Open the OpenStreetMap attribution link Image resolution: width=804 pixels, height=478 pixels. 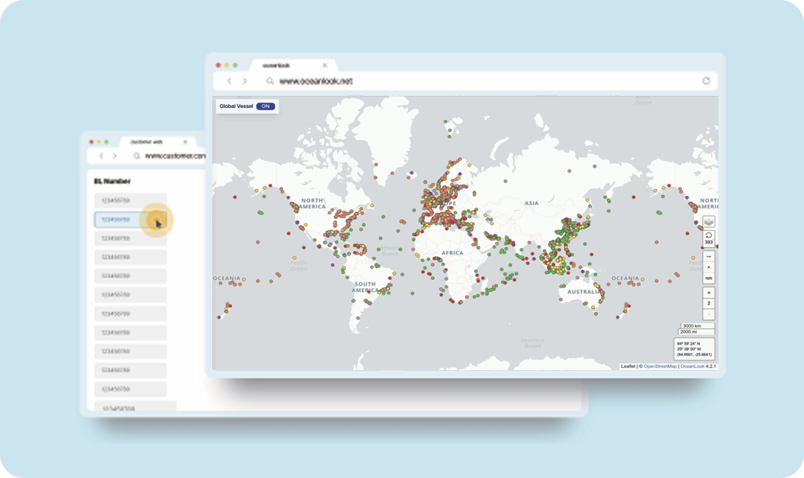[x=660, y=366]
